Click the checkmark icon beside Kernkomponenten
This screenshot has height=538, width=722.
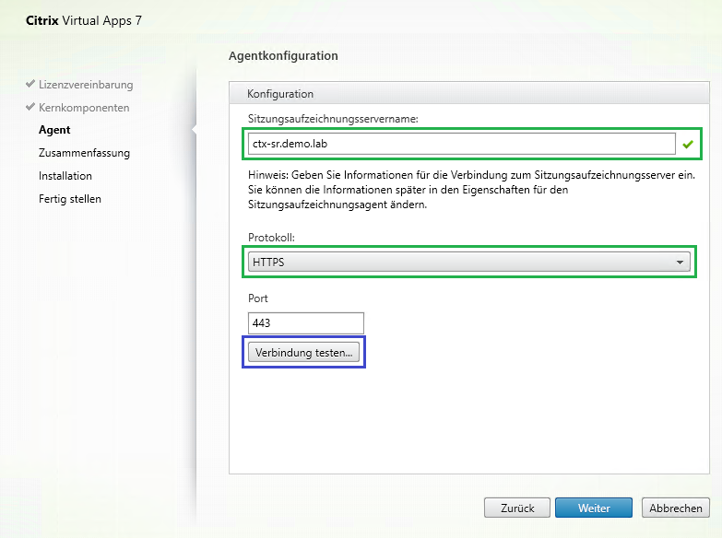(x=30, y=107)
